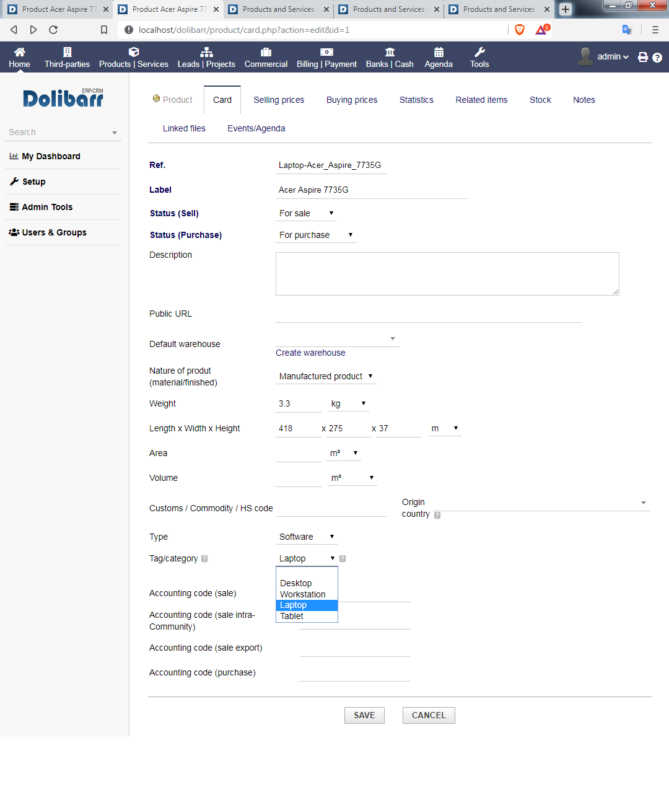Click the print page icon

(x=643, y=57)
